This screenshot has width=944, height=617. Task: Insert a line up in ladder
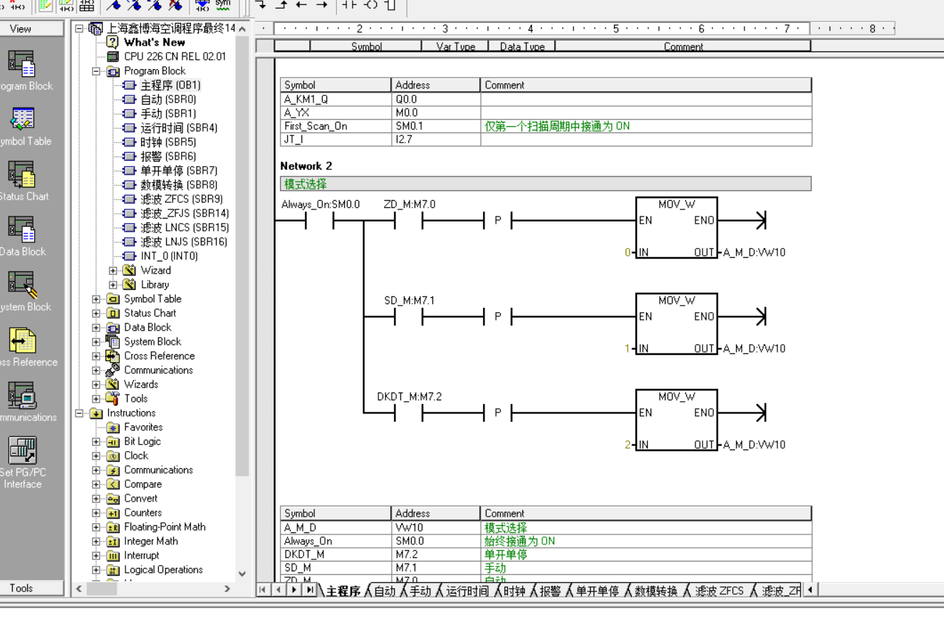click(x=281, y=5)
